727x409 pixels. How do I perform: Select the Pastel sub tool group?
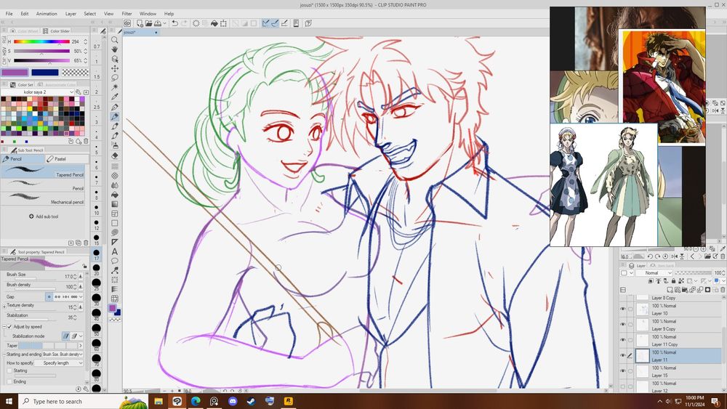67,159
